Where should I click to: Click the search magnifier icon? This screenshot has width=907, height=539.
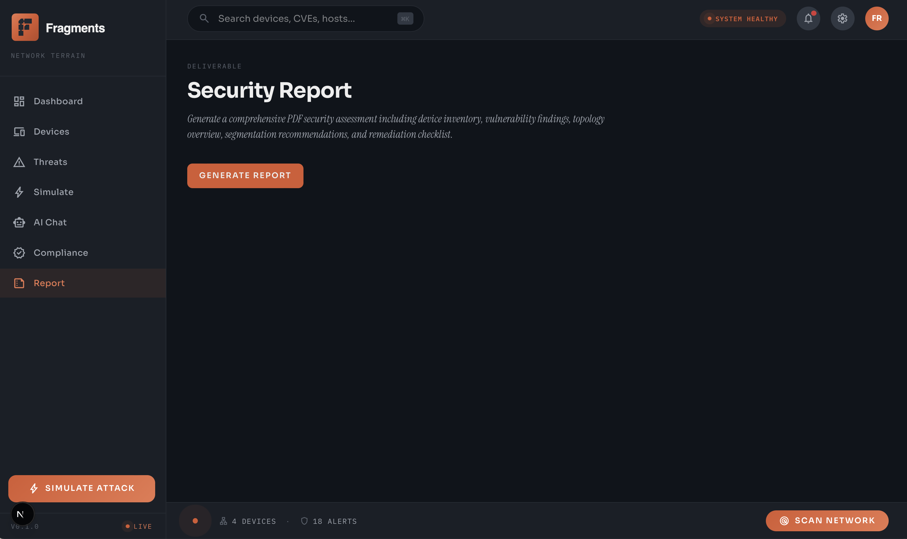pyautogui.click(x=204, y=19)
